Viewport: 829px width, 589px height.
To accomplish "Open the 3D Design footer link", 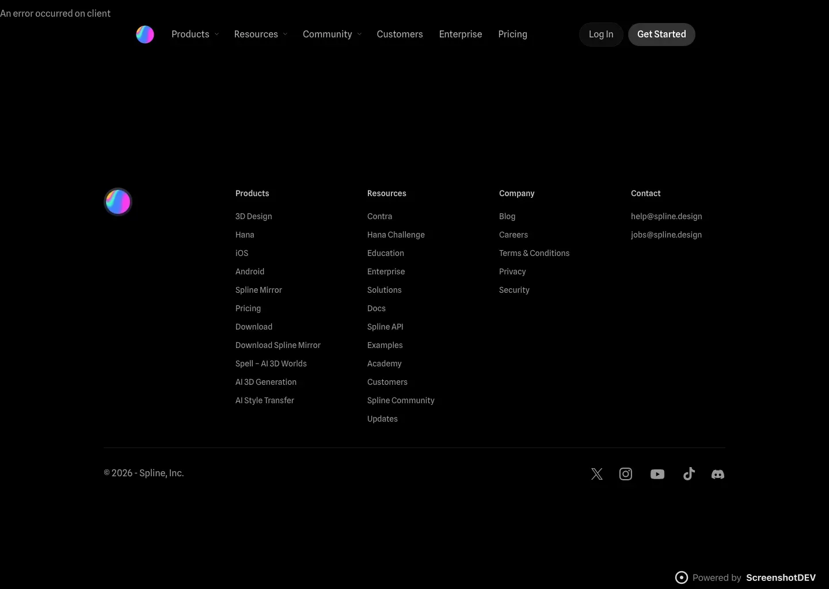I will [x=254, y=216].
